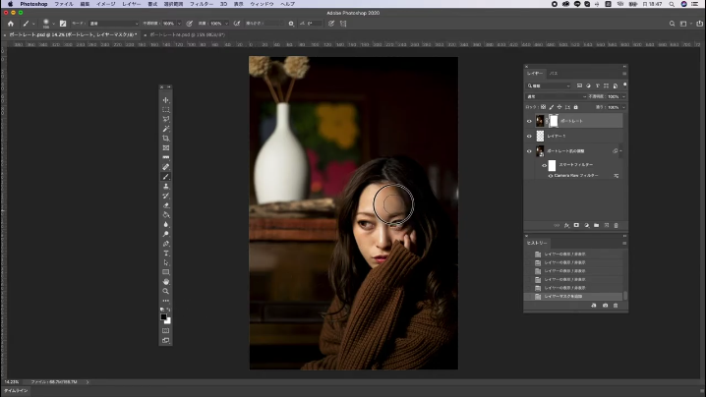The height and width of the screenshot is (397, 706).
Task: Open layer fill dropdown
Action: point(623,107)
